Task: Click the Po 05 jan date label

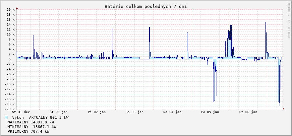Action: pos(210,112)
